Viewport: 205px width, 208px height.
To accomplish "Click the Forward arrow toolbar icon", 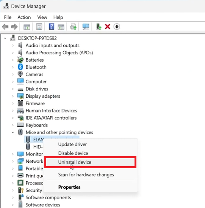I will click(x=14, y=27).
